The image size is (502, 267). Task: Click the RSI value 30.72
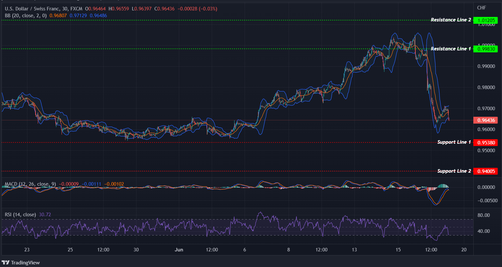click(45, 215)
